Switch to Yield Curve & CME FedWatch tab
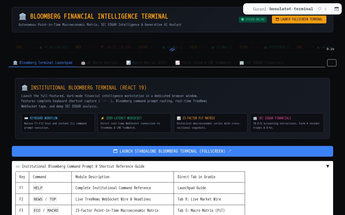345x215 pixels. [x=203, y=63]
